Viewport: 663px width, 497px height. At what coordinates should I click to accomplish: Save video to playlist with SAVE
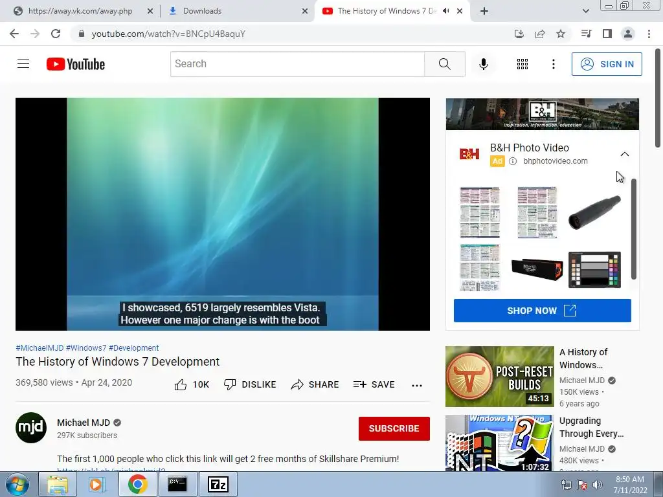coord(374,384)
